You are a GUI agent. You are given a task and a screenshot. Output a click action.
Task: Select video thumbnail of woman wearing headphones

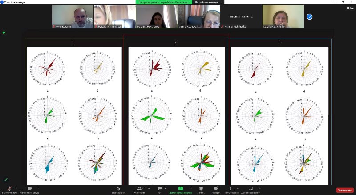(199, 17)
